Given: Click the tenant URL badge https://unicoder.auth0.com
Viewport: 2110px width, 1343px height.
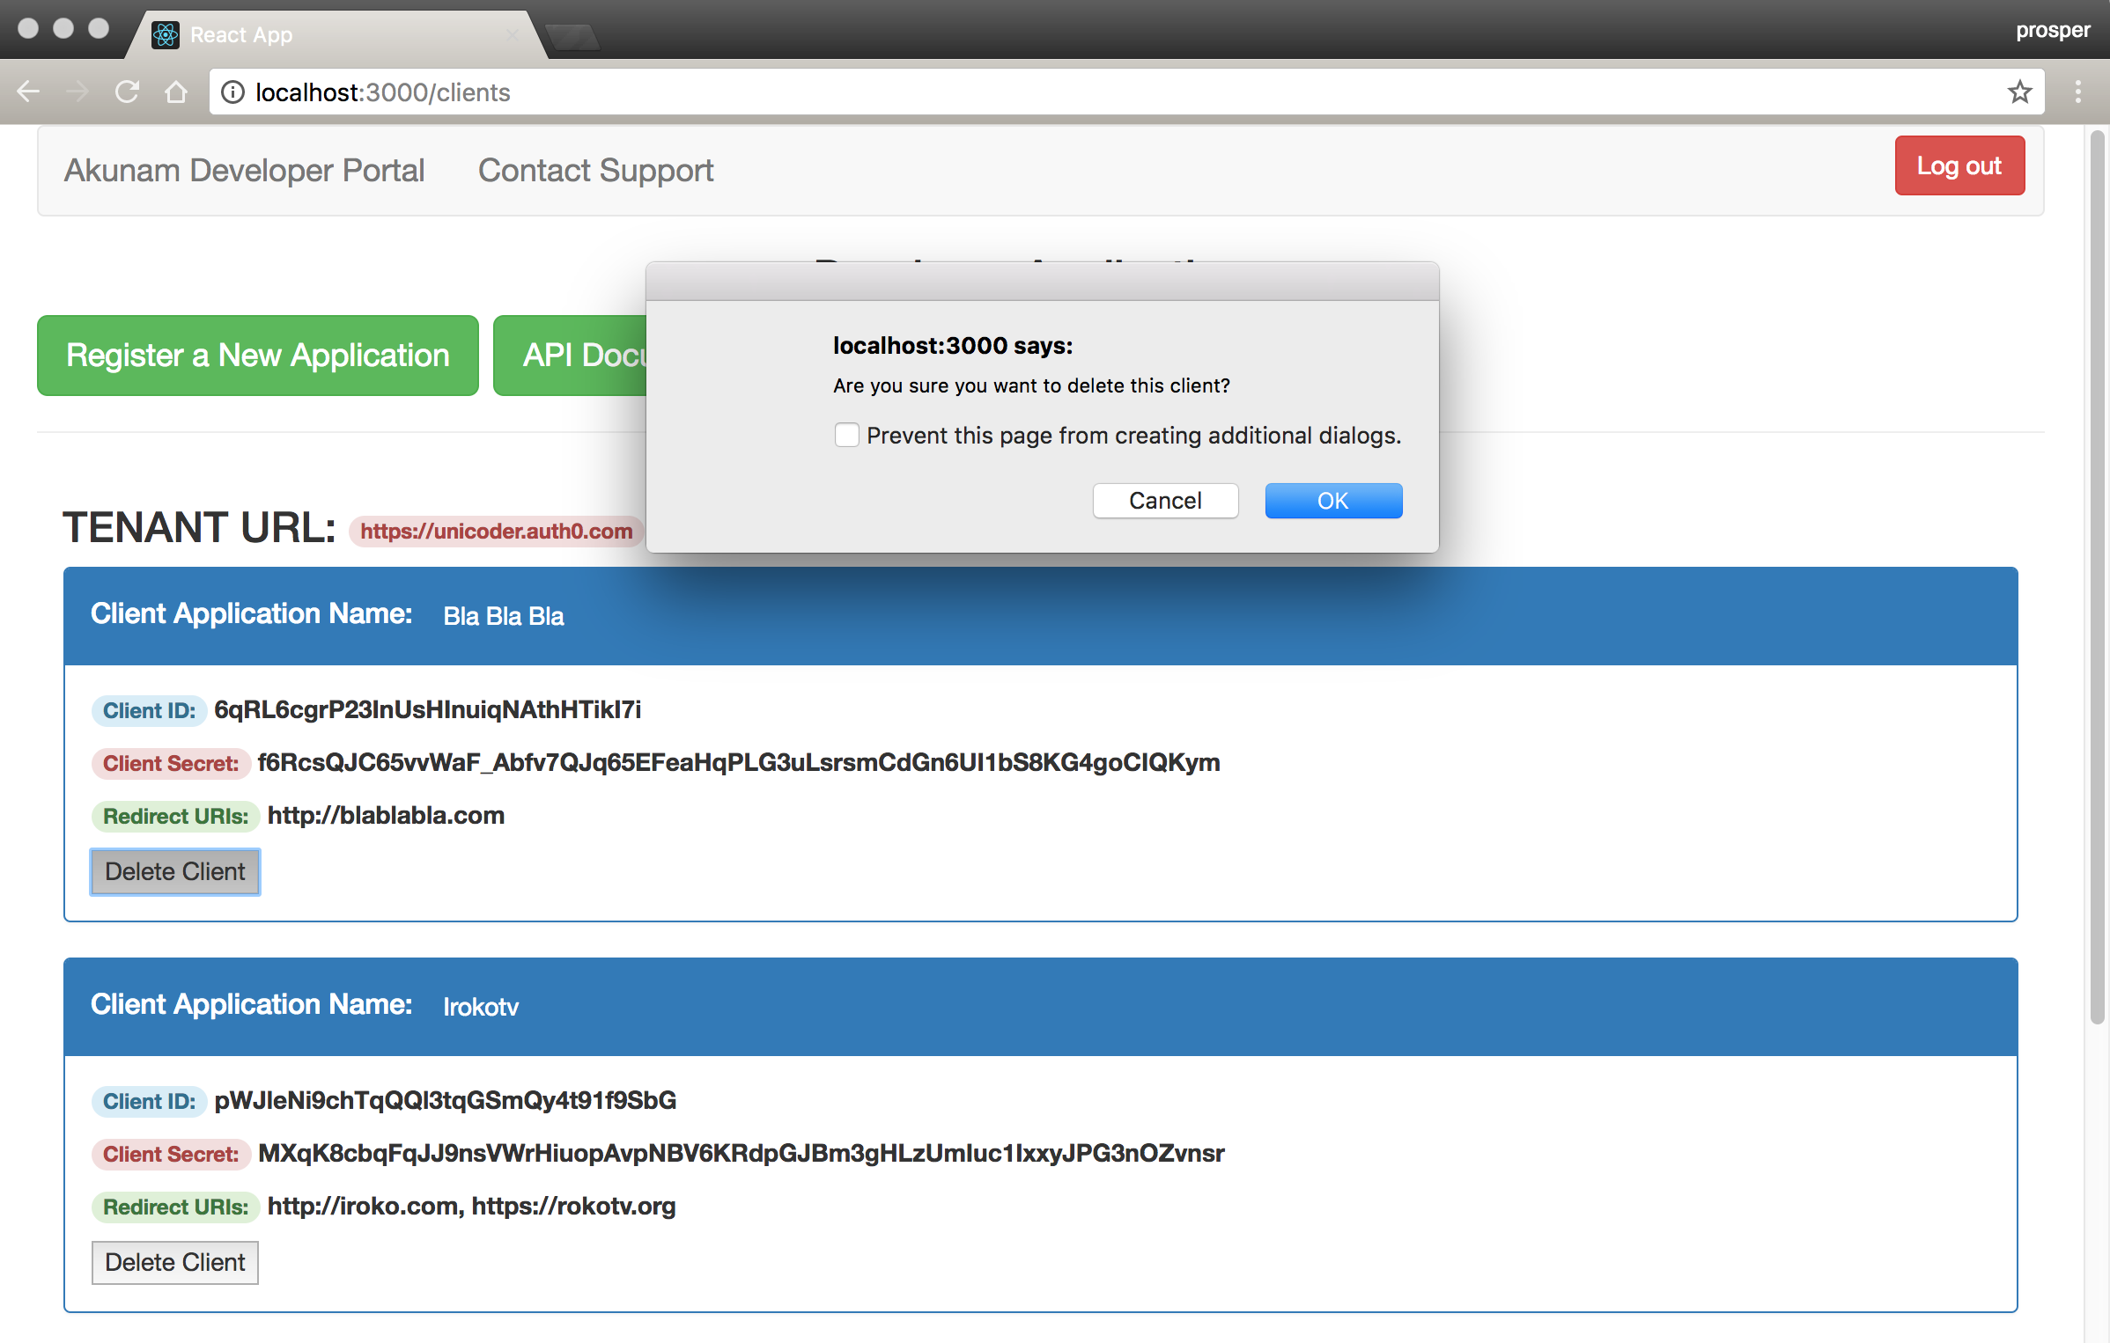Looking at the screenshot, I should [x=495, y=531].
